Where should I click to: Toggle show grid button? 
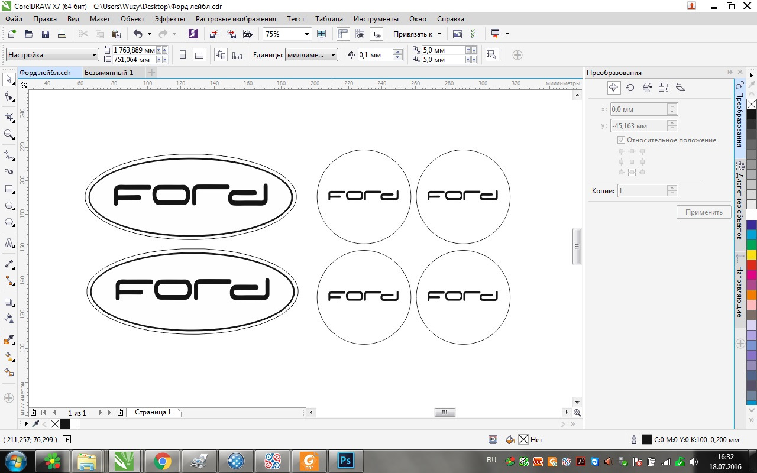pos(360,34)
